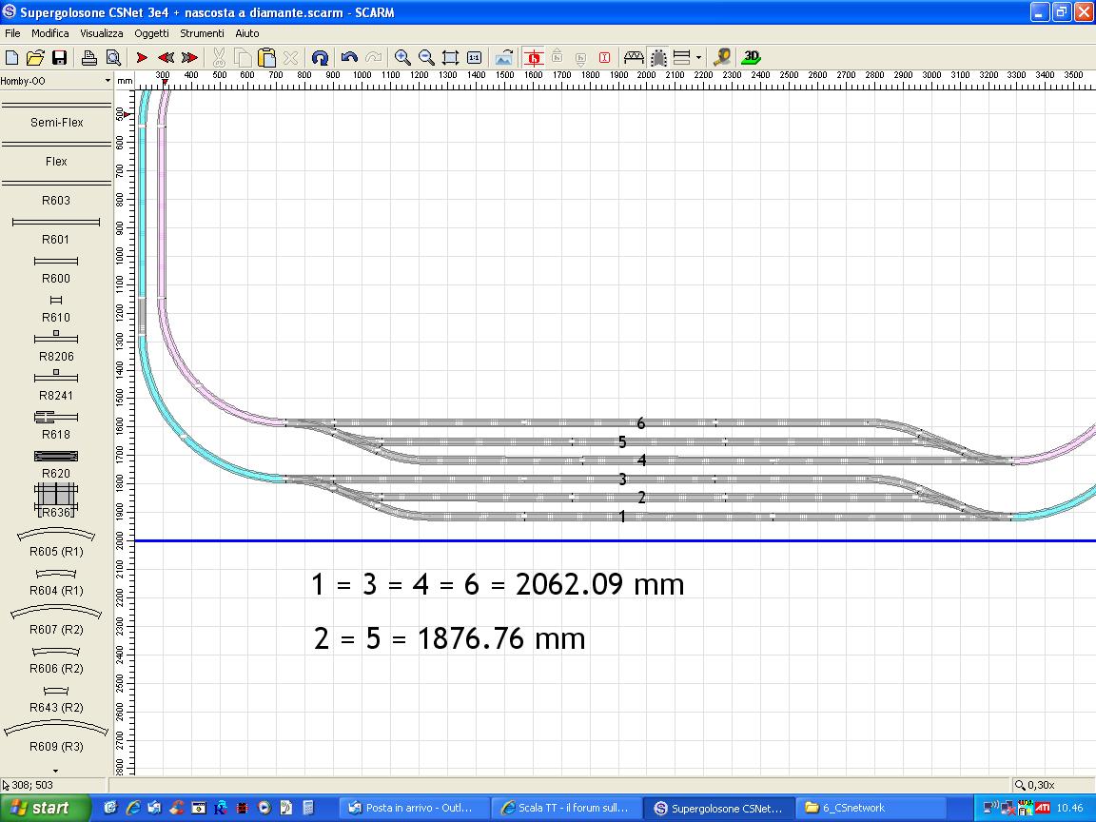Image resolution: width=1096 pixels, height=822 pixels.
Task: Open the Strumenti menu
Action: coord(202,33)
